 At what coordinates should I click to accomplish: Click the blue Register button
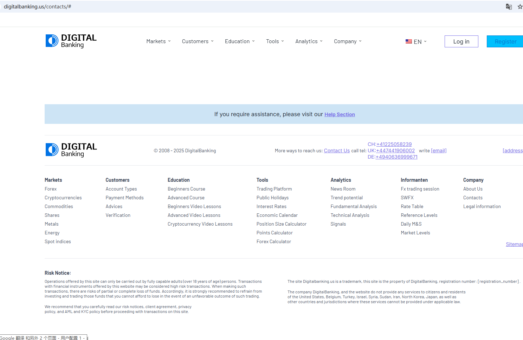pos(505,41)
